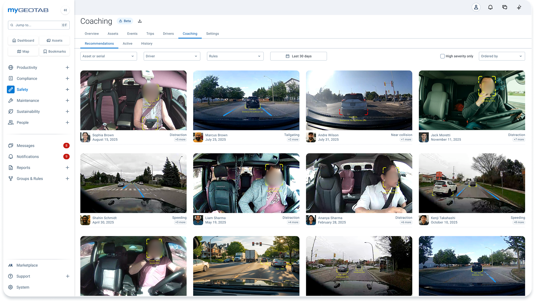
Task: Expand the Reports sidebar section
Action: pyautogui.click(x=67, y=167)
